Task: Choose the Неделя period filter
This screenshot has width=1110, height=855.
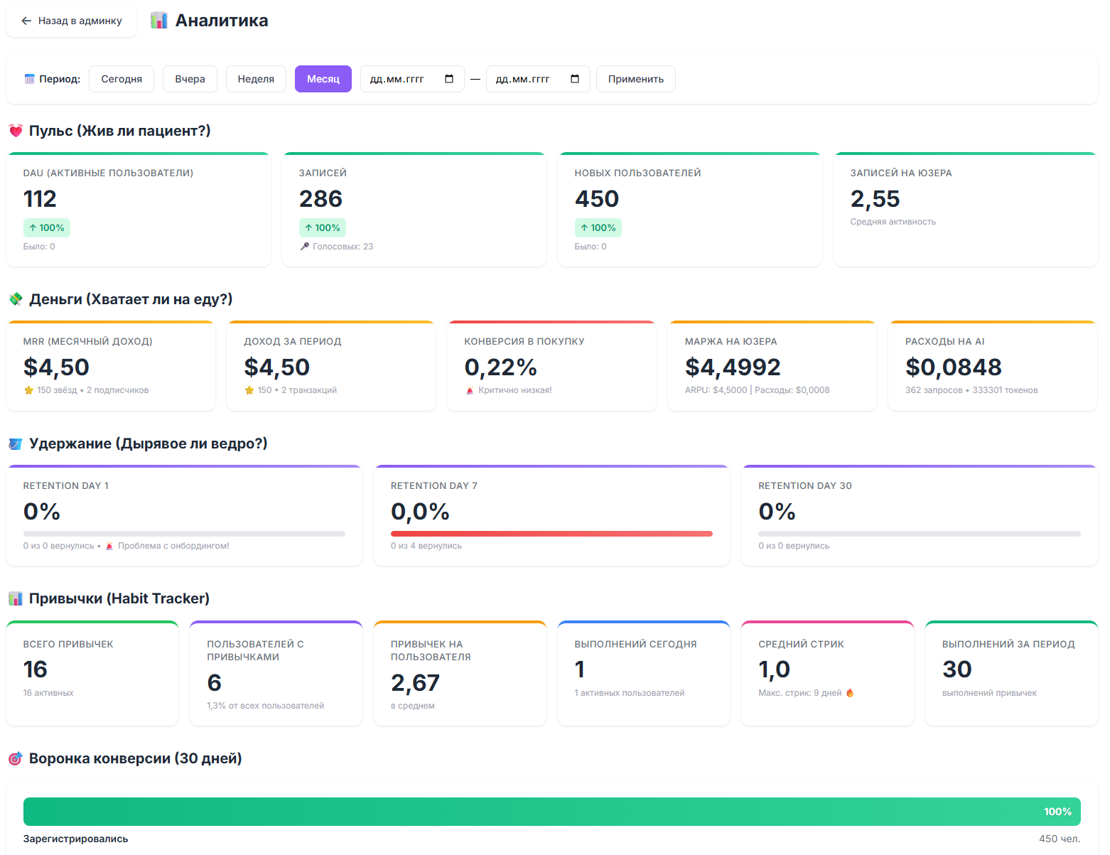Action: [x=256, y=79]
